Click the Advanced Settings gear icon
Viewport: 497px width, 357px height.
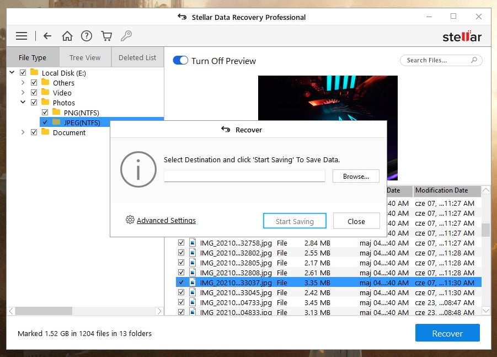coord(130,220)
